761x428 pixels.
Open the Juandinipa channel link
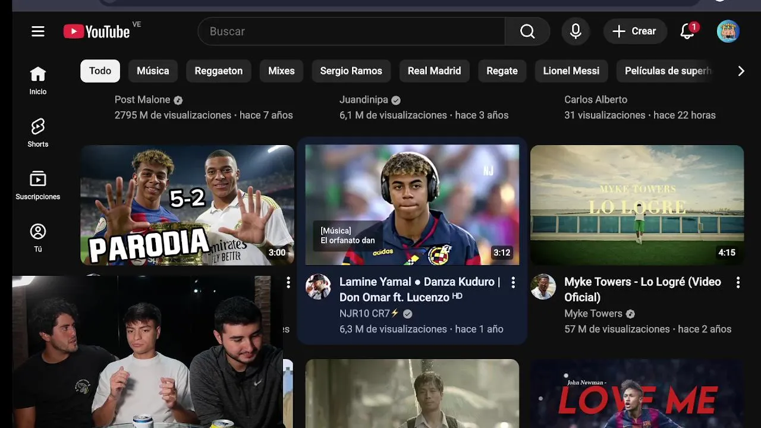(364, 100)
